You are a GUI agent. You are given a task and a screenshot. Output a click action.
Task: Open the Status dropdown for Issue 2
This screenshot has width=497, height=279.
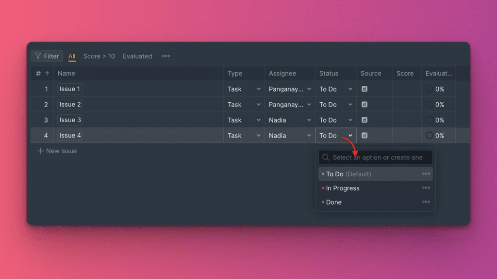[x=350, y=105]
